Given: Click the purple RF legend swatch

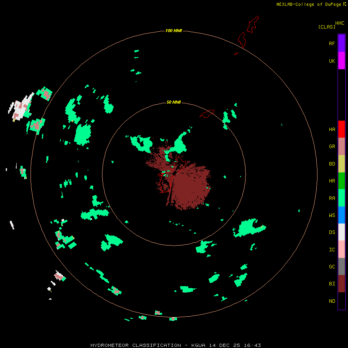Looking at the screenshot, I should click(341, 43).
